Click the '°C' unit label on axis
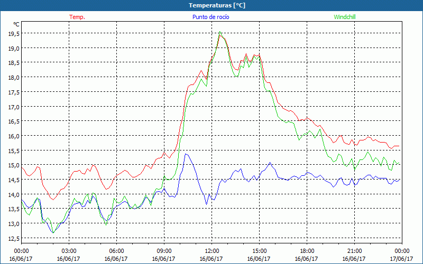Screen dimensions: 423x264 click(x=16, y=24)
